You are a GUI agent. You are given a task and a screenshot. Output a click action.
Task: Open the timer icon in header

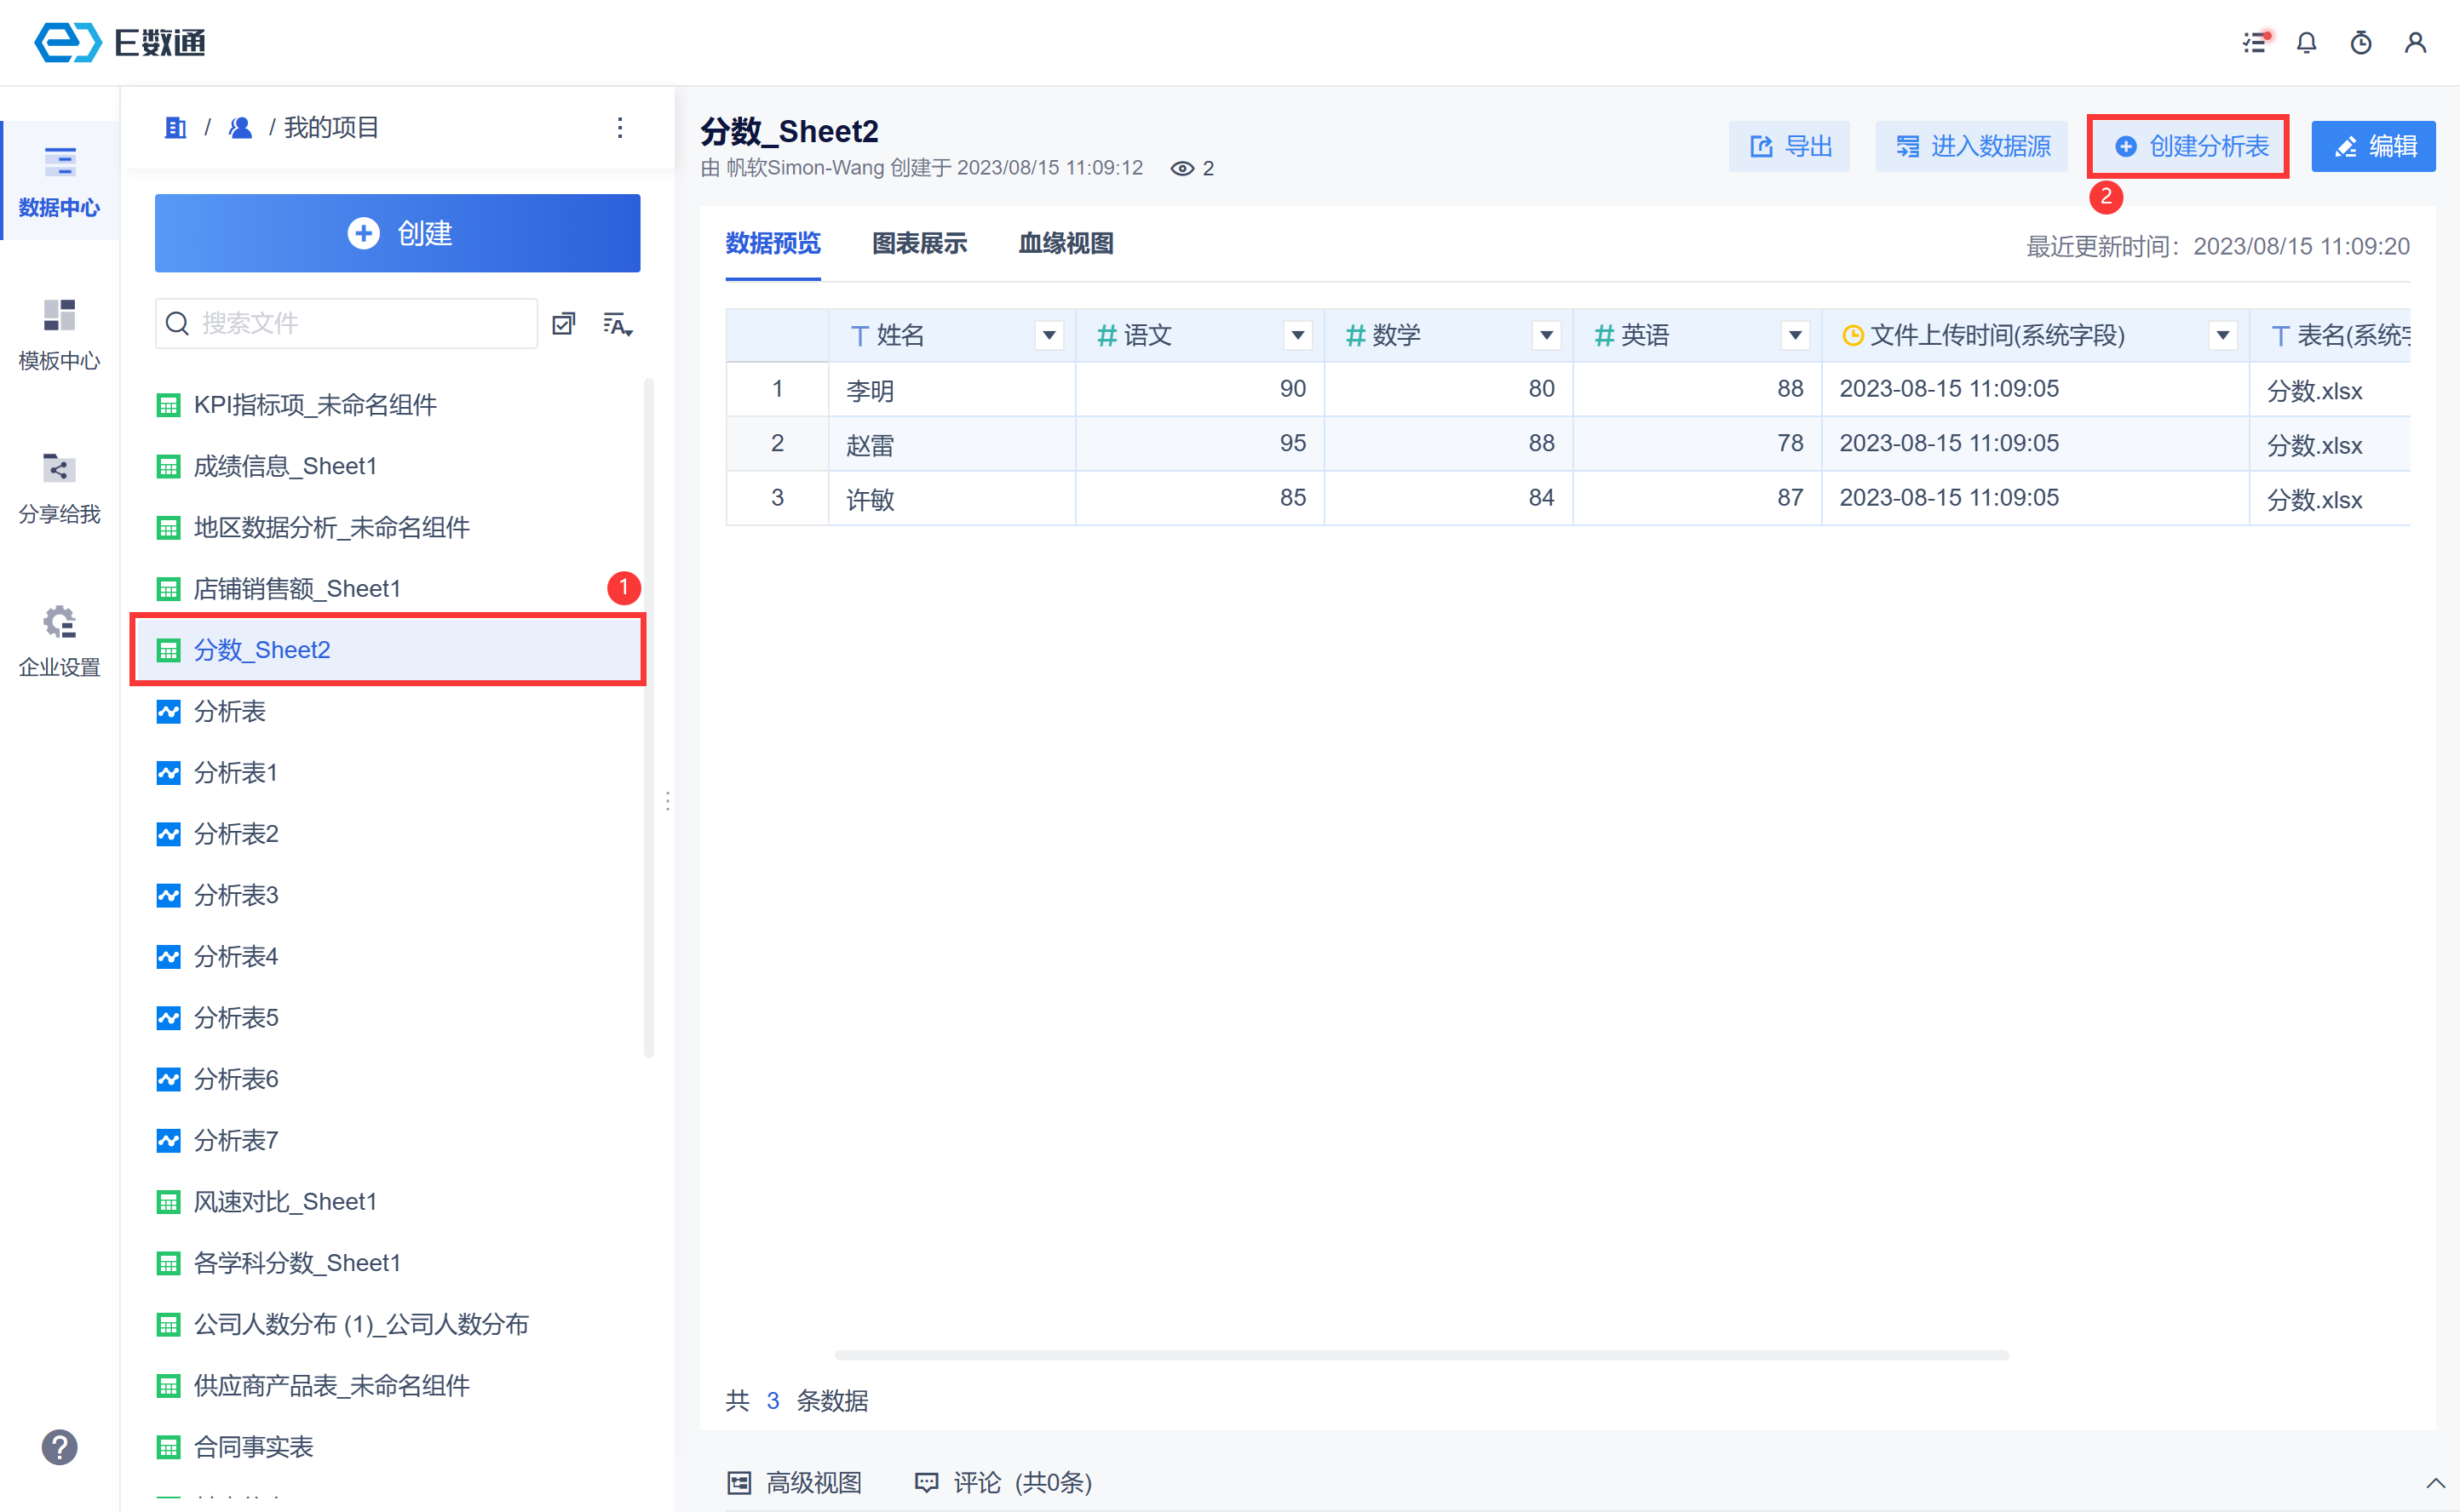click(2360, 43)
